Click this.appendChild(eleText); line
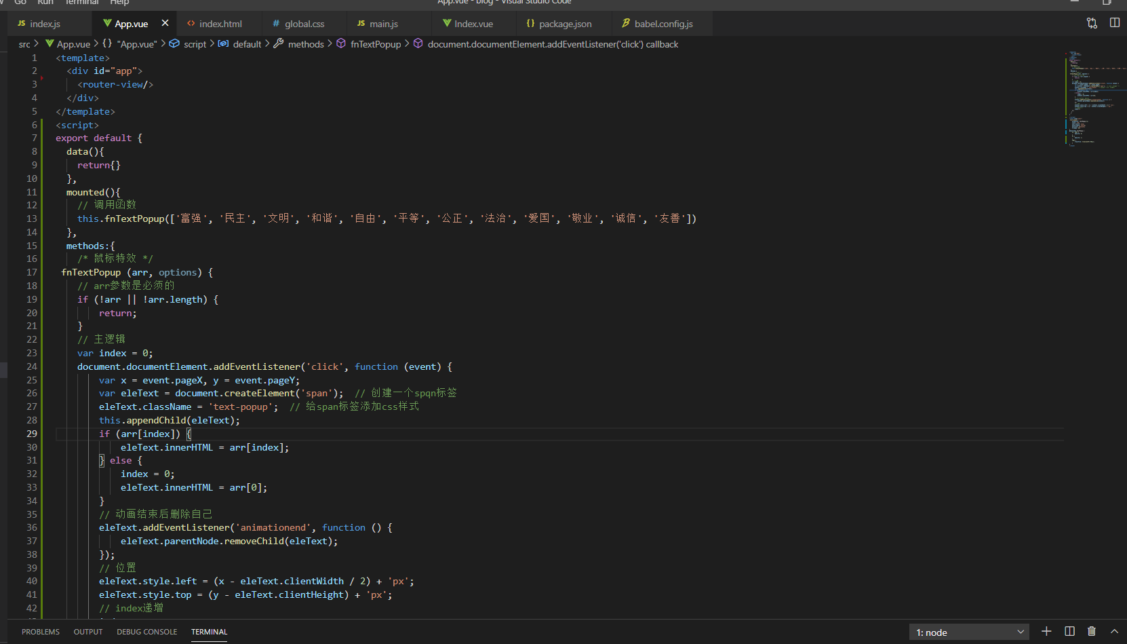 pos(169,420)
